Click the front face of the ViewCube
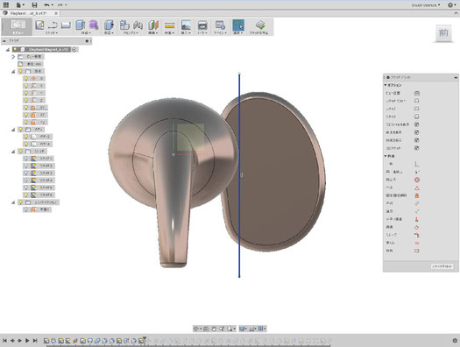Screen dimensions: 460x347 (443, 32)
